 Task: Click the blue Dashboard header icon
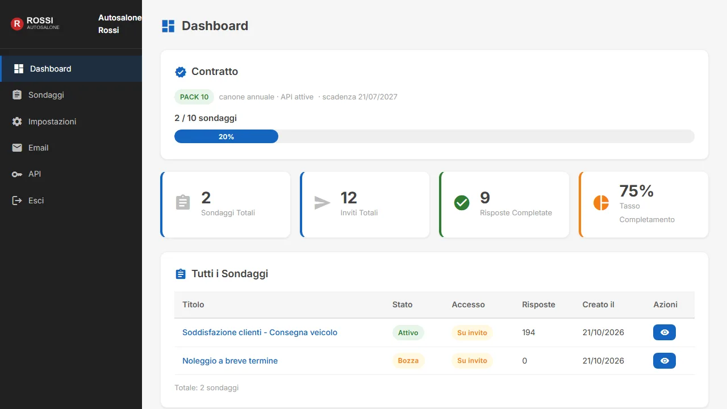tap(168, 26)
